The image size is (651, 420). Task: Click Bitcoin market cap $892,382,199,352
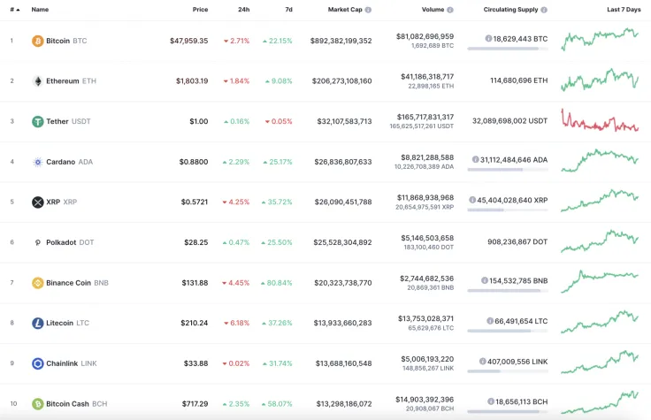click(341, 41)
